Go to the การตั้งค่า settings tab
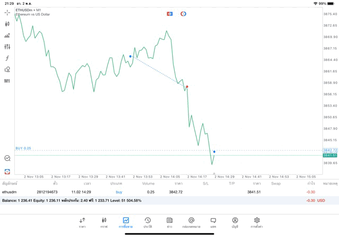The image size is (339, 237). 256,222
